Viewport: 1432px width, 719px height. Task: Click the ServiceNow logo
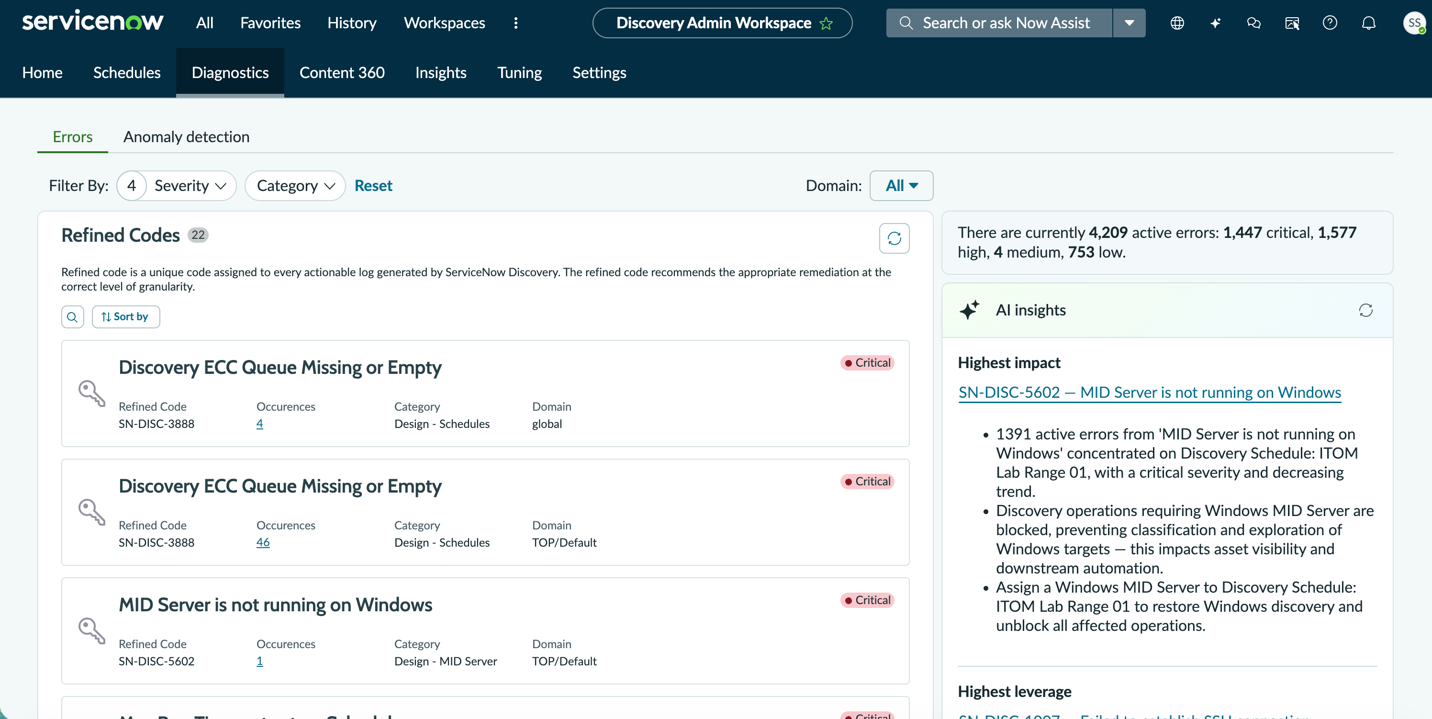[92, 22]
